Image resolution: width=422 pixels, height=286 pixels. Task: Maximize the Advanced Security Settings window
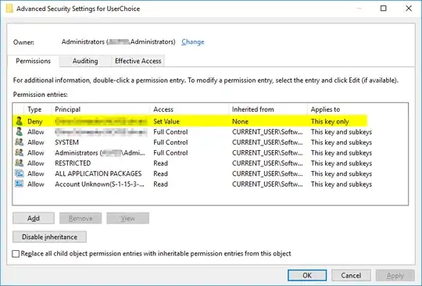tap(384, 9)
